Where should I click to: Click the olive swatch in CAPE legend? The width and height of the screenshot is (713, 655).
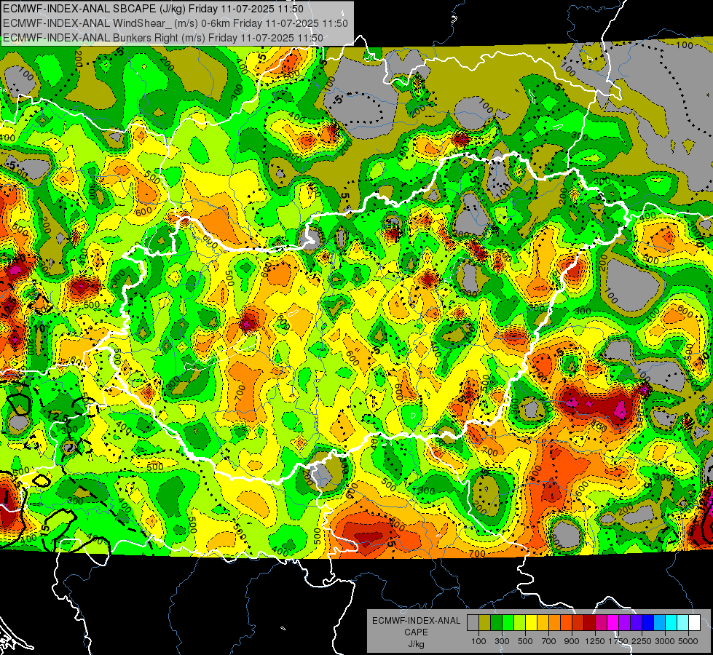click(x=485, y=622)
